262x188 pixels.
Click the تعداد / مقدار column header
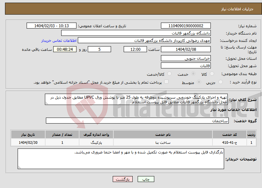coord(62,135)
